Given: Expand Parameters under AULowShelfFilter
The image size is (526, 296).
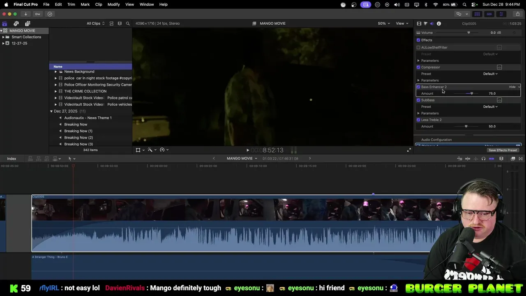Looking at the screenshot, I should (x=418, y=60).
